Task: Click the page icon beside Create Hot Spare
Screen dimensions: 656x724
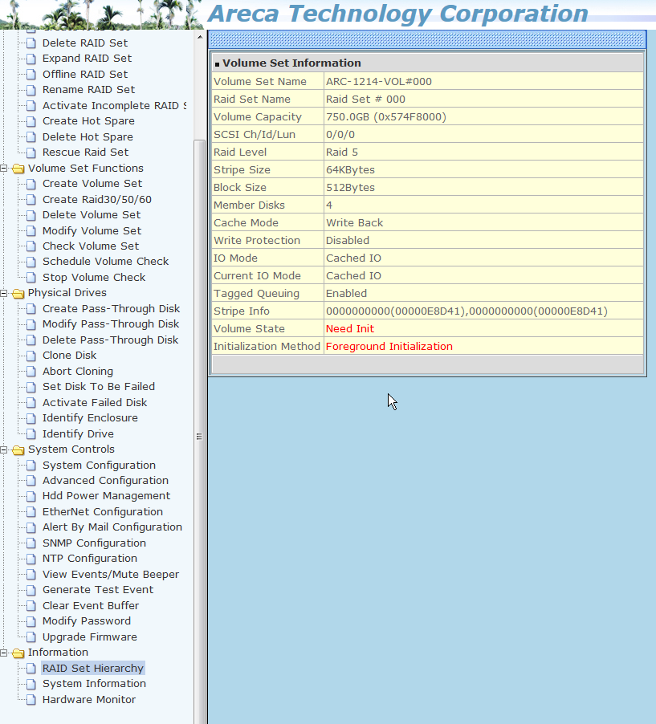Action: 31,121
